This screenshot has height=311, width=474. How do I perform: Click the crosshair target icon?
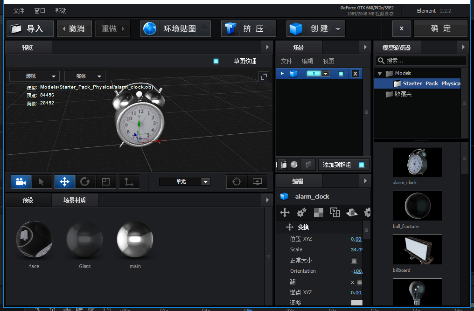coord(237,182)
